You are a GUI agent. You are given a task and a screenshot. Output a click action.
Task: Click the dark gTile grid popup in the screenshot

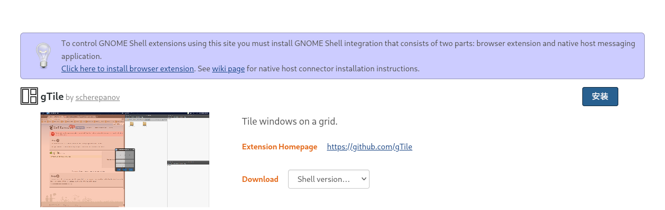tap(125, 159)
